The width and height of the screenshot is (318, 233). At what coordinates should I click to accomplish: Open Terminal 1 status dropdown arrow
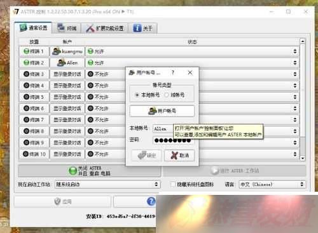295,51
